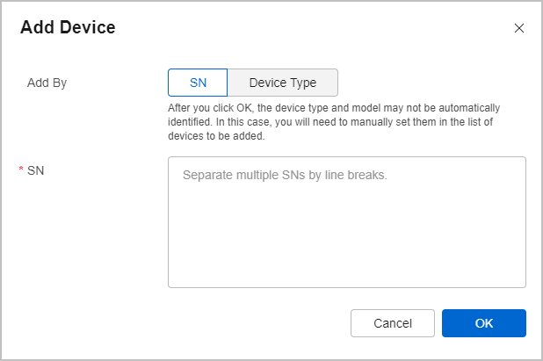
Task: Submit the serial numbers with the blue OK button
Action: click(484, 323)
